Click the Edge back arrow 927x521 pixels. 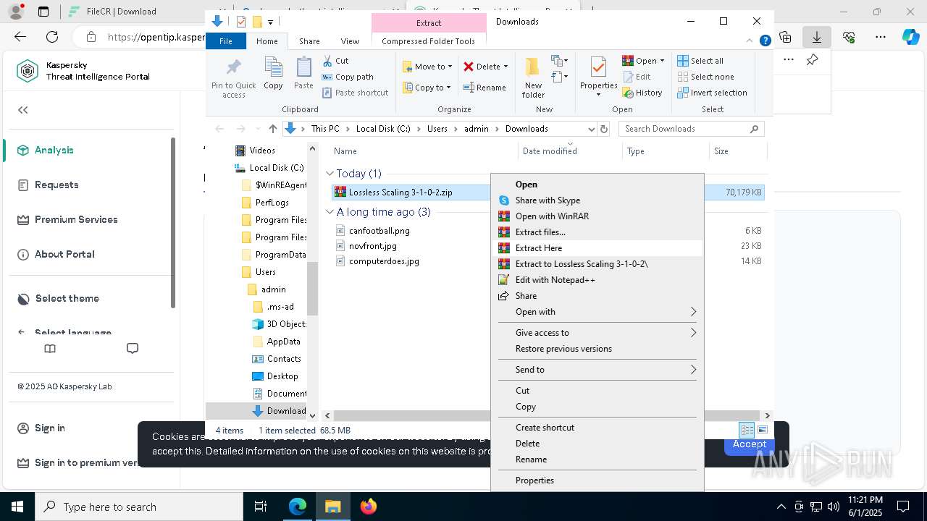(x=20, y=37)
